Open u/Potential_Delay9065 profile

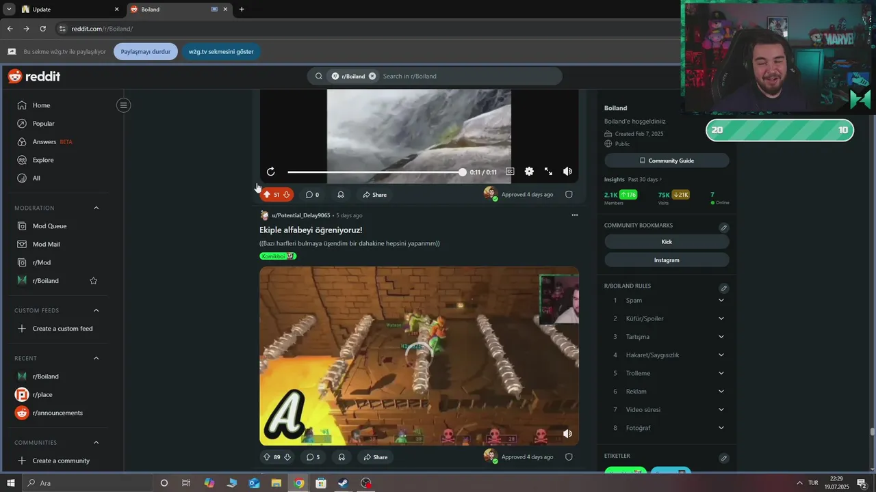pos(300,215)
